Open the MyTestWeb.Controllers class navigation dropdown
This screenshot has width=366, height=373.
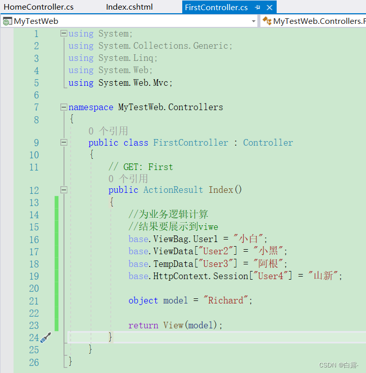pos(314,21)
